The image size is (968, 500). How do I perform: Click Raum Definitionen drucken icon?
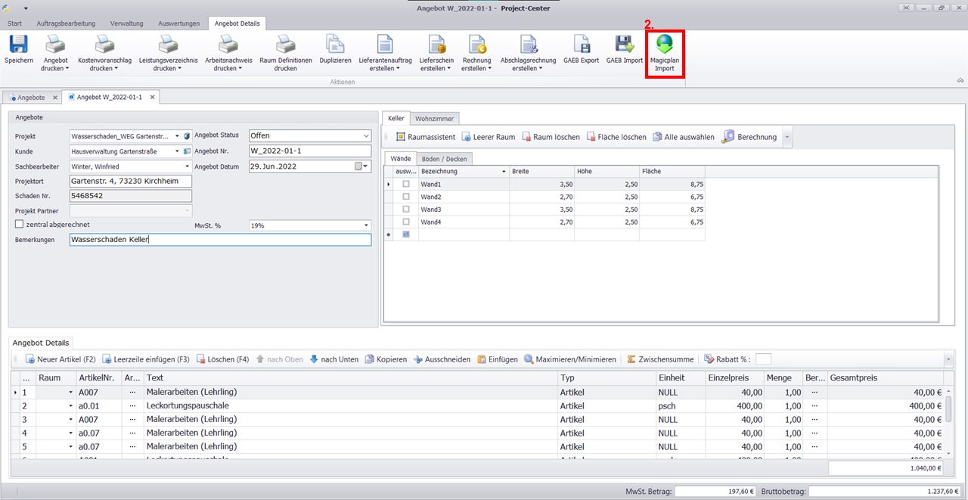285,45
